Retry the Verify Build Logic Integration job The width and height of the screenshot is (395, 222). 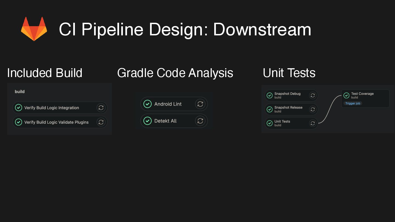(x=101, y=108)
